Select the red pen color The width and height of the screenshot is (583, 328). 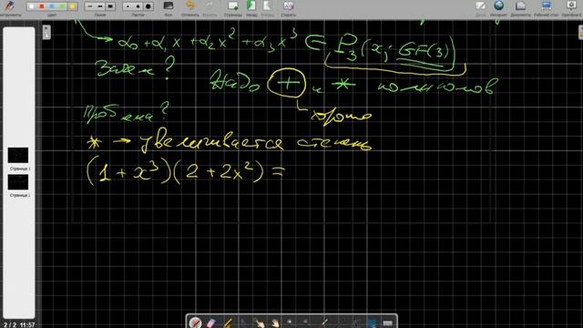coord(42,6)
